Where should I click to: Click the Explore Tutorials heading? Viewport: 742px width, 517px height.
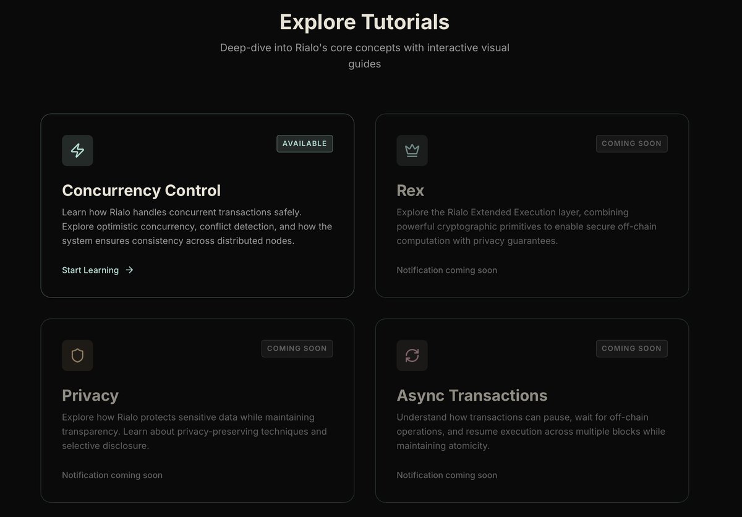point(365,22)
